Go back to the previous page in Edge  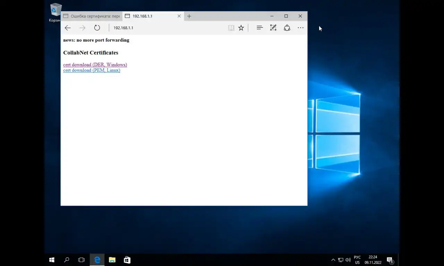point(68,28)
